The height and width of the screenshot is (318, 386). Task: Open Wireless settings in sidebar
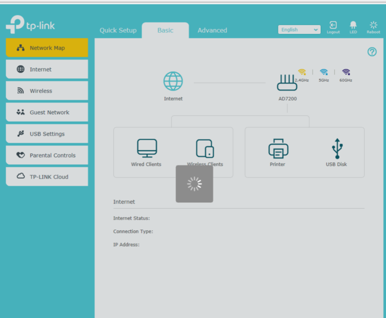(x=47, y=91)
